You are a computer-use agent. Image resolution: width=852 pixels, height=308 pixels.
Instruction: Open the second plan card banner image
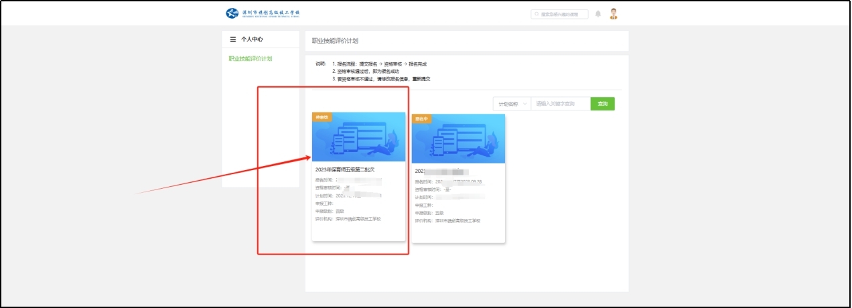pos(458,139)
